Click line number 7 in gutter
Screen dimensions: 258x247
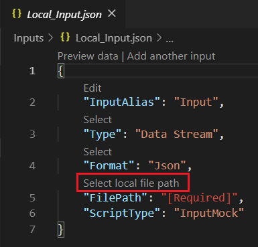click(x=33, y=229)
